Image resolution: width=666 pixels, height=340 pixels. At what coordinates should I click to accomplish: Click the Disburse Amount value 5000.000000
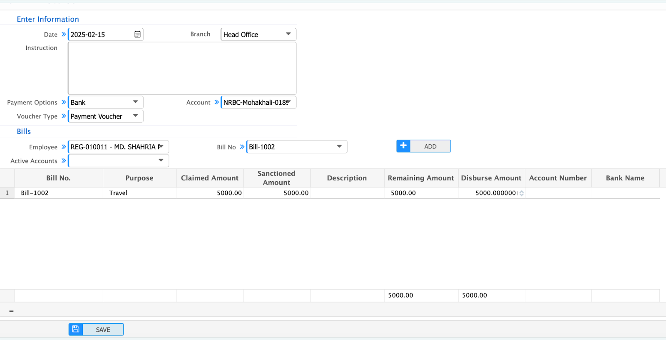coord(495,193)
